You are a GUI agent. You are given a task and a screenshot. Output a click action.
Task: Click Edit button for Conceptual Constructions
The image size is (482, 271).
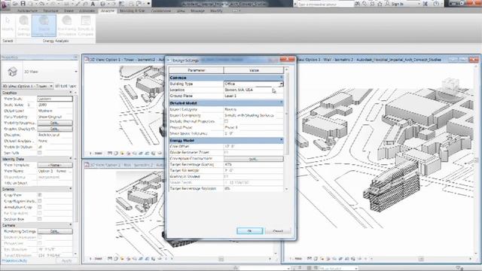(254, 159)
